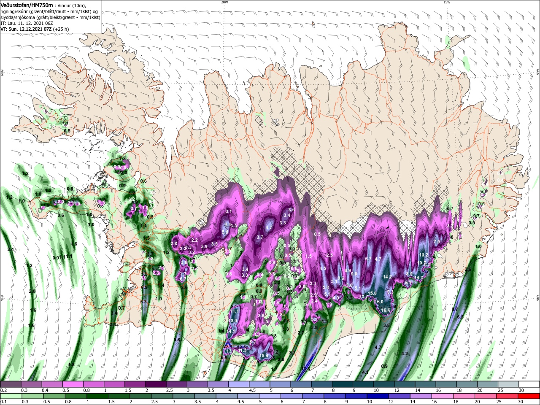The height and width of the screenshot is (405, 540).
Task: Click white swatch labeled 30 in snow legend
Action: 529,384
